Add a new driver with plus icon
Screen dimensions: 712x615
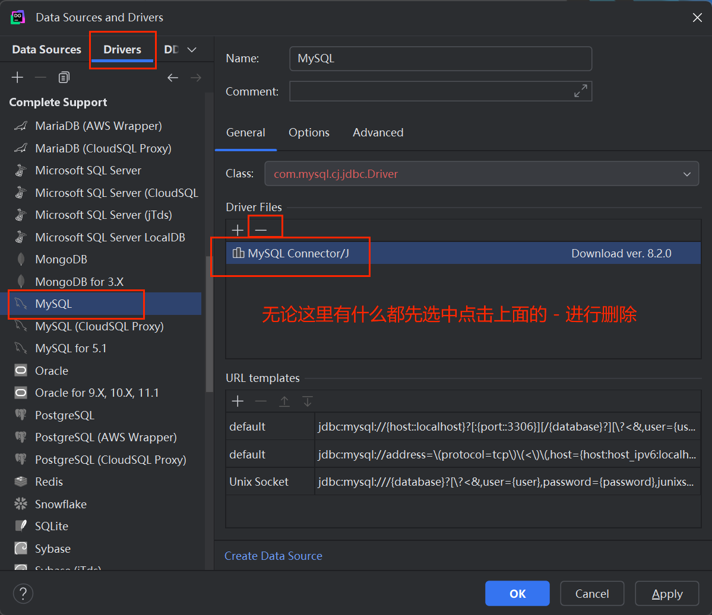point(17,78)
